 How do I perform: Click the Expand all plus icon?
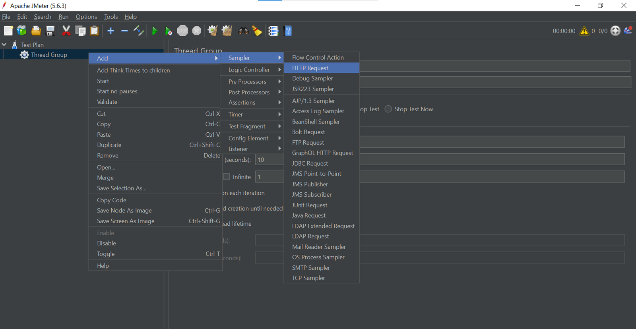111,31
